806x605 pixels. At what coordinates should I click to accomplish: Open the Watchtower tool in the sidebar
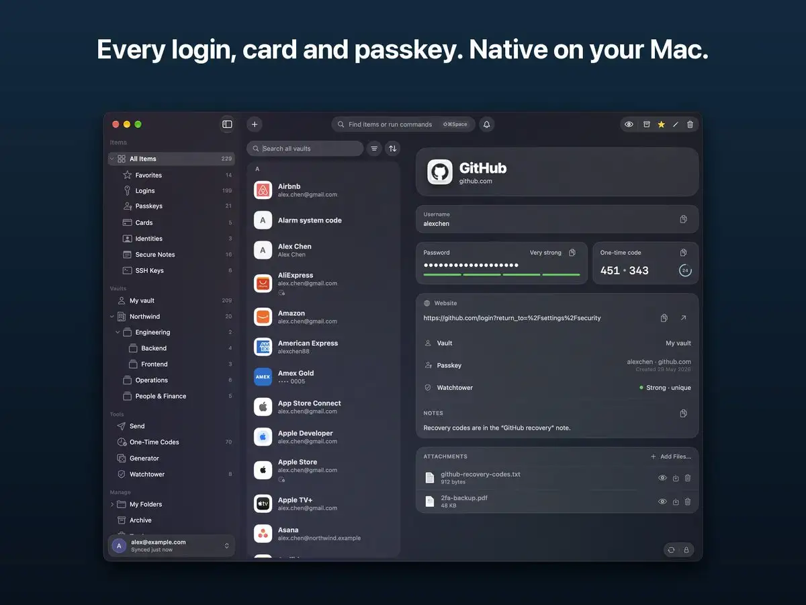[171, 475]
